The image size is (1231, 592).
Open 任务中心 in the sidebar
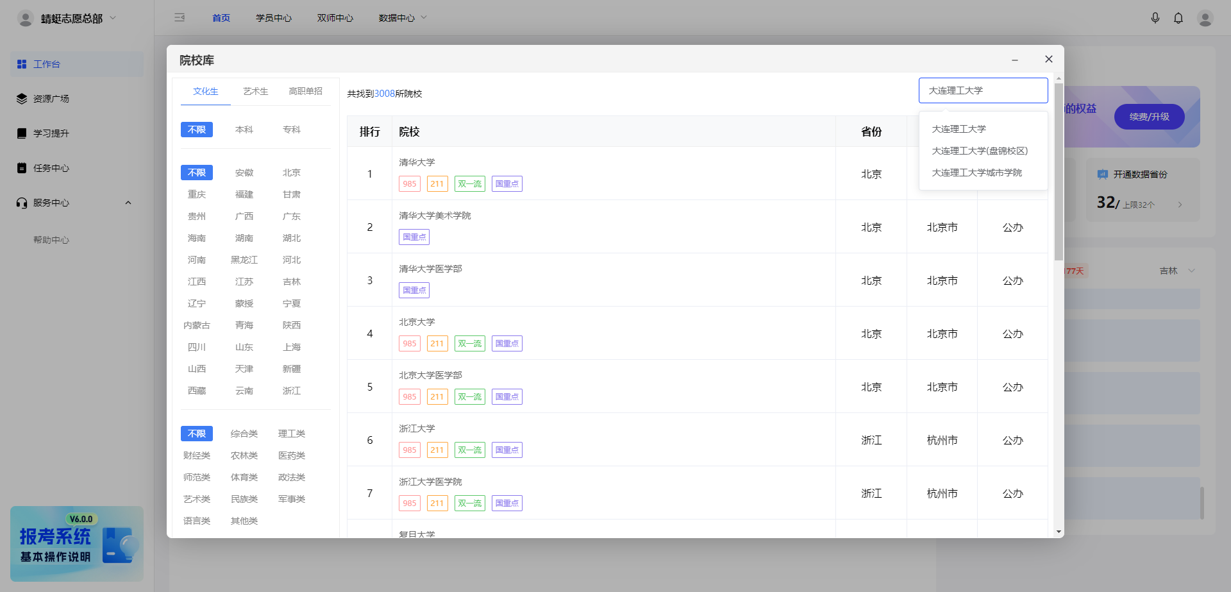pos(52,167)
